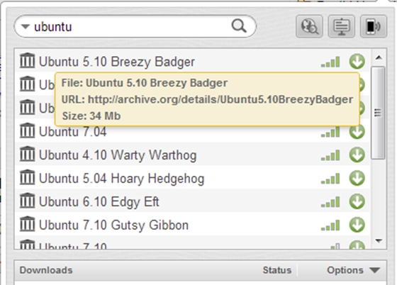Click archive icon beside Ubuntu 5.04 Hoary Hedgehog
397x285 pixels.
tap(27, 177)
